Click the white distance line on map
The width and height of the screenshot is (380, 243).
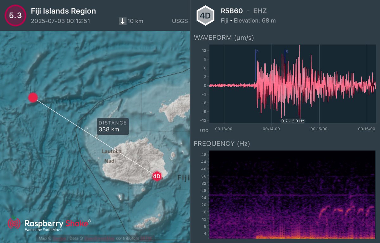[95, 137]
